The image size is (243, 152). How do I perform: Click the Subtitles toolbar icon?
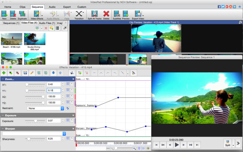coord(117,14)
